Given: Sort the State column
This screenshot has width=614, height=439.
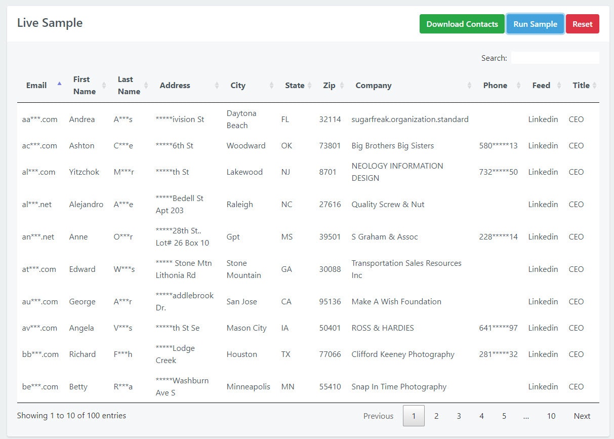Looking at the screenshot, I should [x=310, y=85].
